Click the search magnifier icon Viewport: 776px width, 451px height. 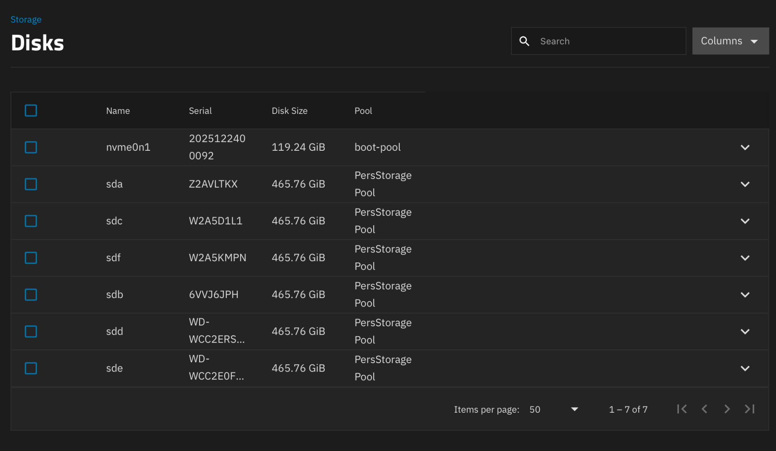click(x=524, y=41)
